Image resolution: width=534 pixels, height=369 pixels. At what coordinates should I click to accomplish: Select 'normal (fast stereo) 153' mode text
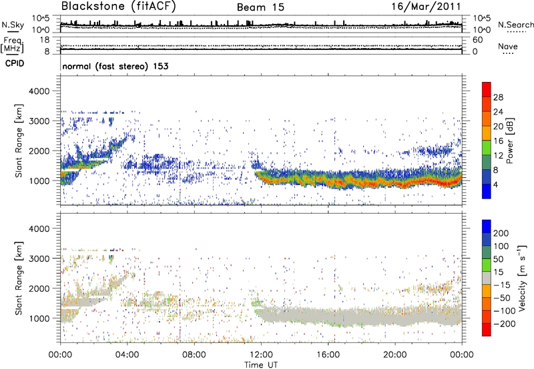pyautogui.click(x=115, y=66)
